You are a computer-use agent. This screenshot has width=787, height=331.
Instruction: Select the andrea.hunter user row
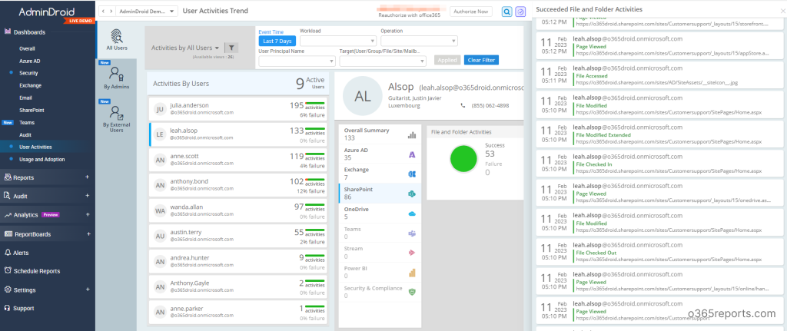pyautogui.click(x=238, y=262)
